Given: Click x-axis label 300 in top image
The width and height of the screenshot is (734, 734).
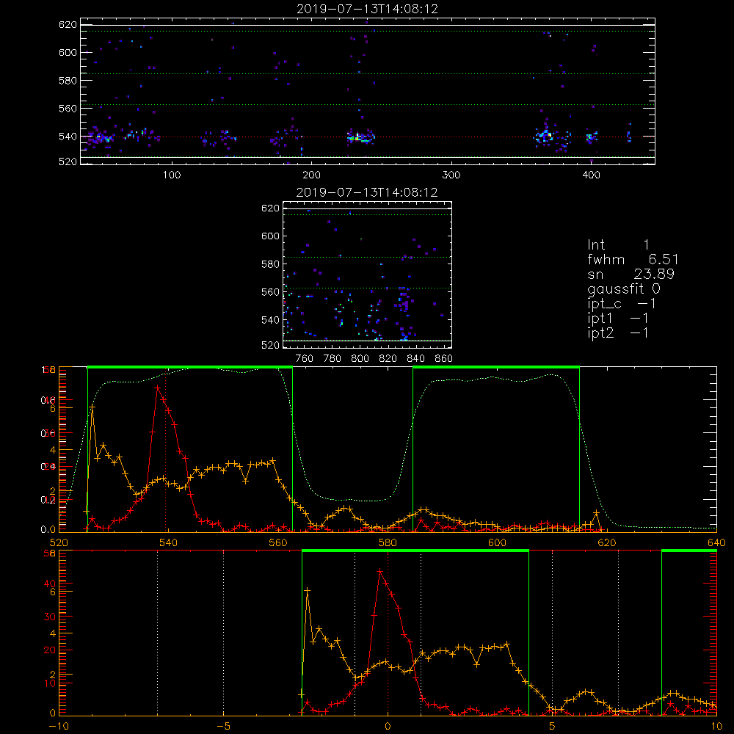Looking at the screenshot, I should 451,175.
